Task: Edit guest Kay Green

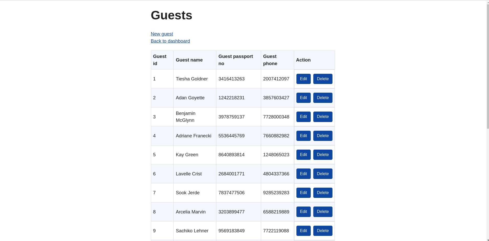Action: pos(303,154)
